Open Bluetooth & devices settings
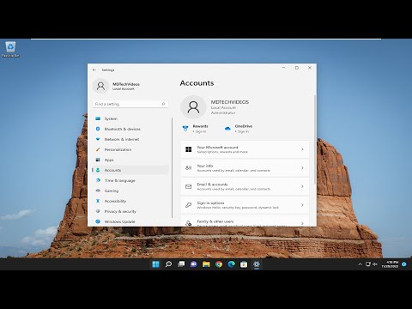 tap(130, 129)
